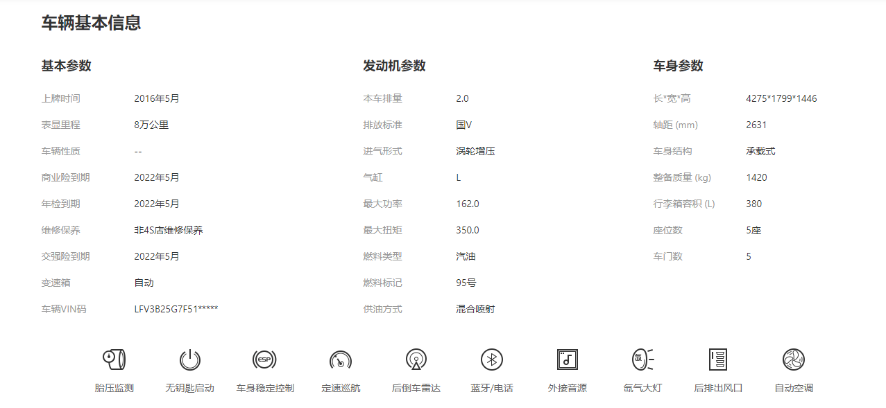Click the xenon headlight icon

(x=642, y=360)
